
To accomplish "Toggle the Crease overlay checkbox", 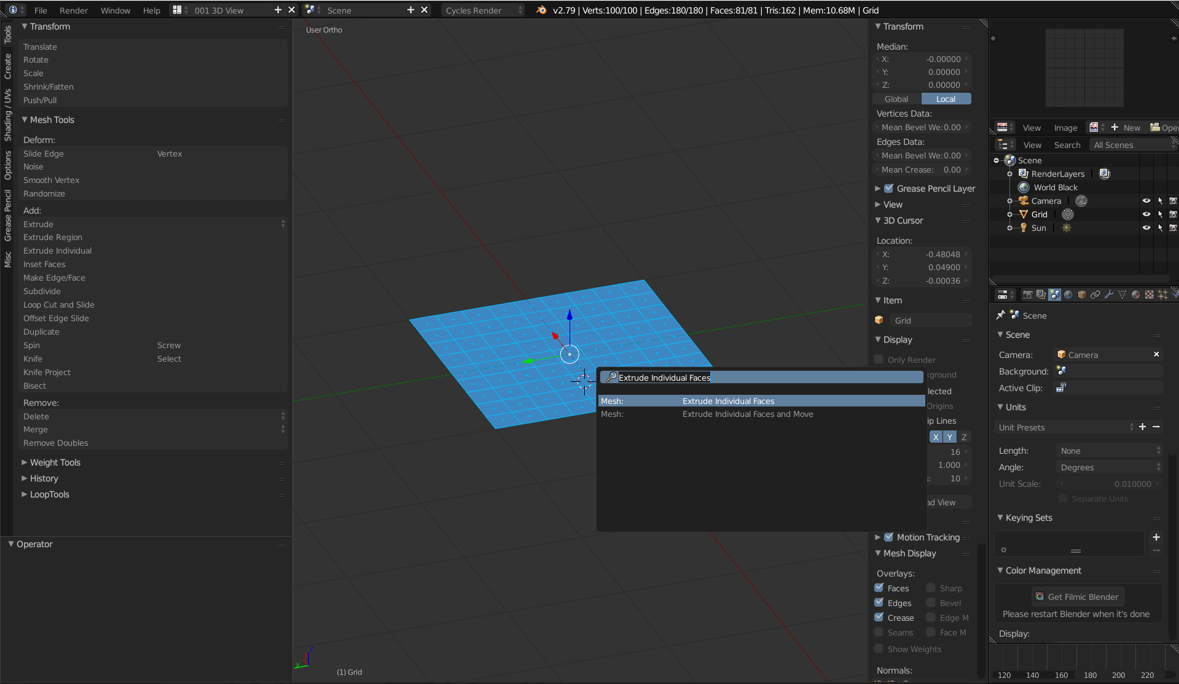I will coord(879,617).
